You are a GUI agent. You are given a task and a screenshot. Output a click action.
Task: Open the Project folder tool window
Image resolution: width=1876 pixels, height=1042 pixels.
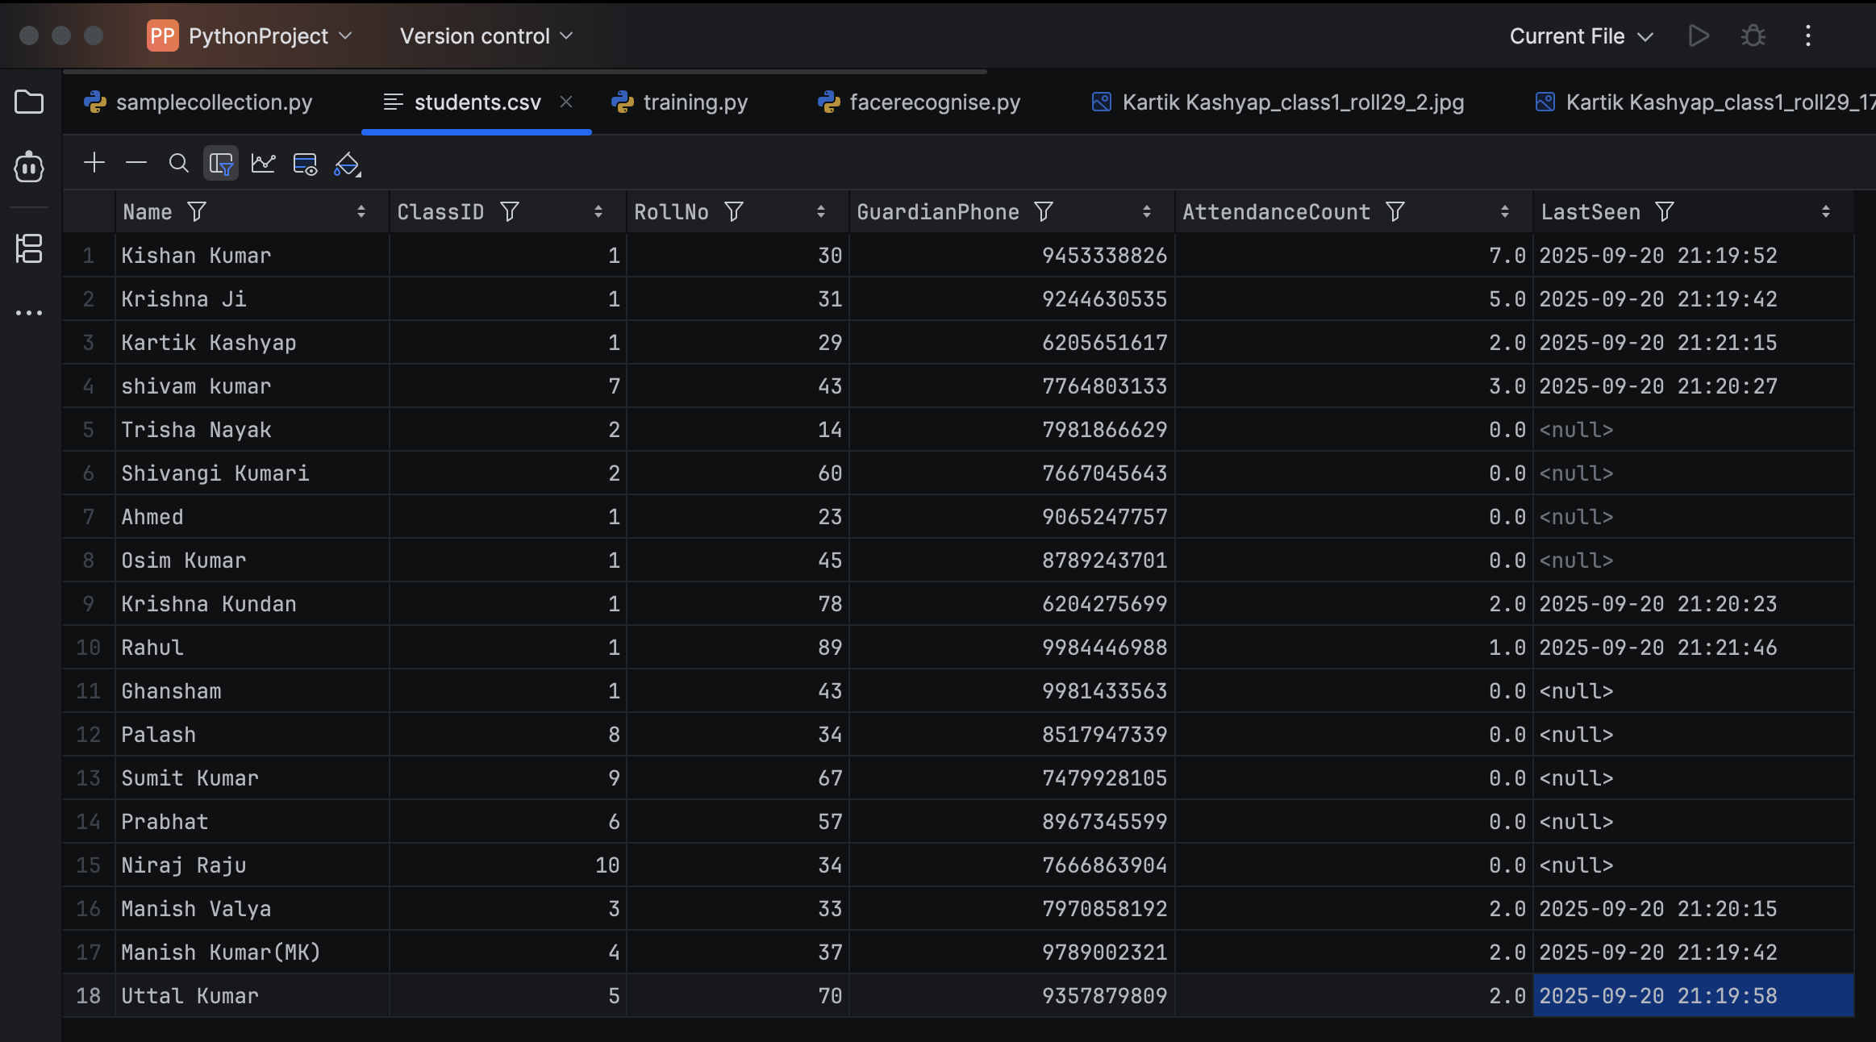pos(29,102)
